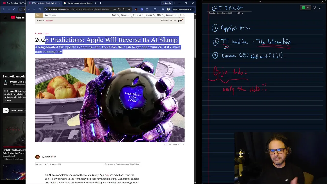Open the Community nav item
Screen dimensions: 327x184
tap(171, 15)
